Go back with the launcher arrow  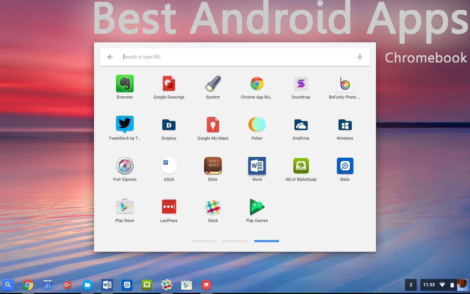(x=110, y=57)
